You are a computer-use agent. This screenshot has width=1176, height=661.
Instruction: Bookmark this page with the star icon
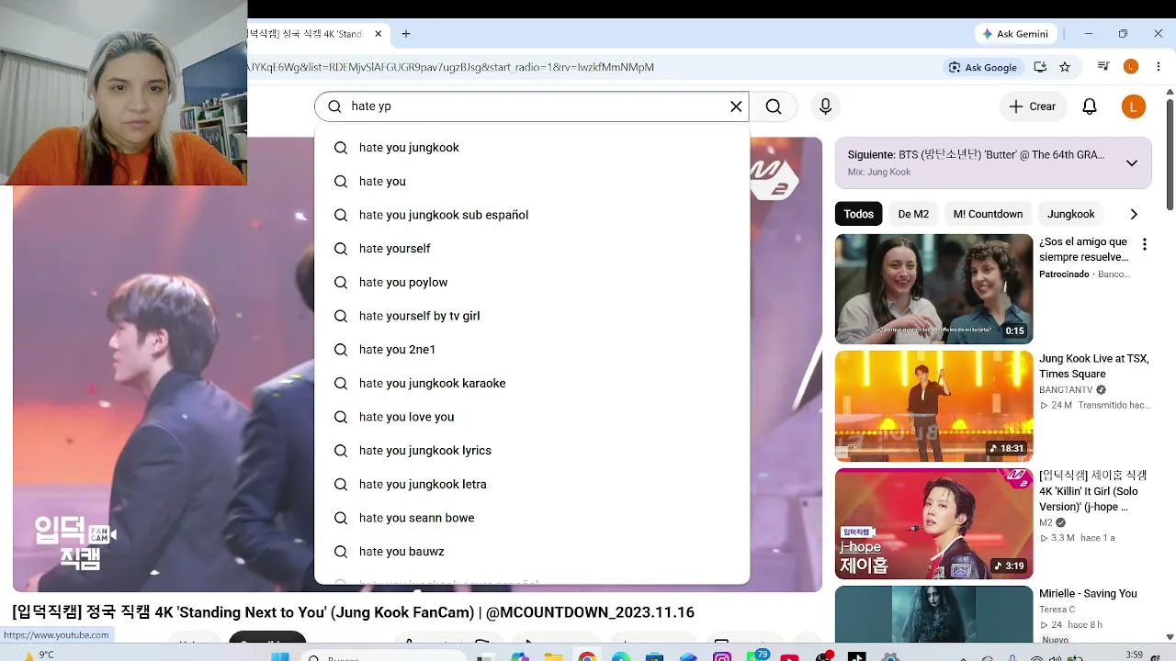(x=1065, y=67)
